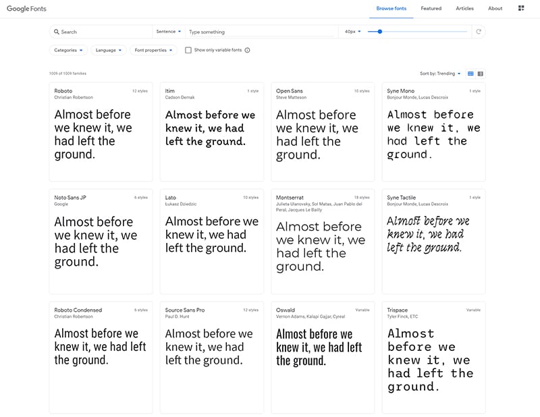Open the Open Sans font card

[x=323, y=132]
